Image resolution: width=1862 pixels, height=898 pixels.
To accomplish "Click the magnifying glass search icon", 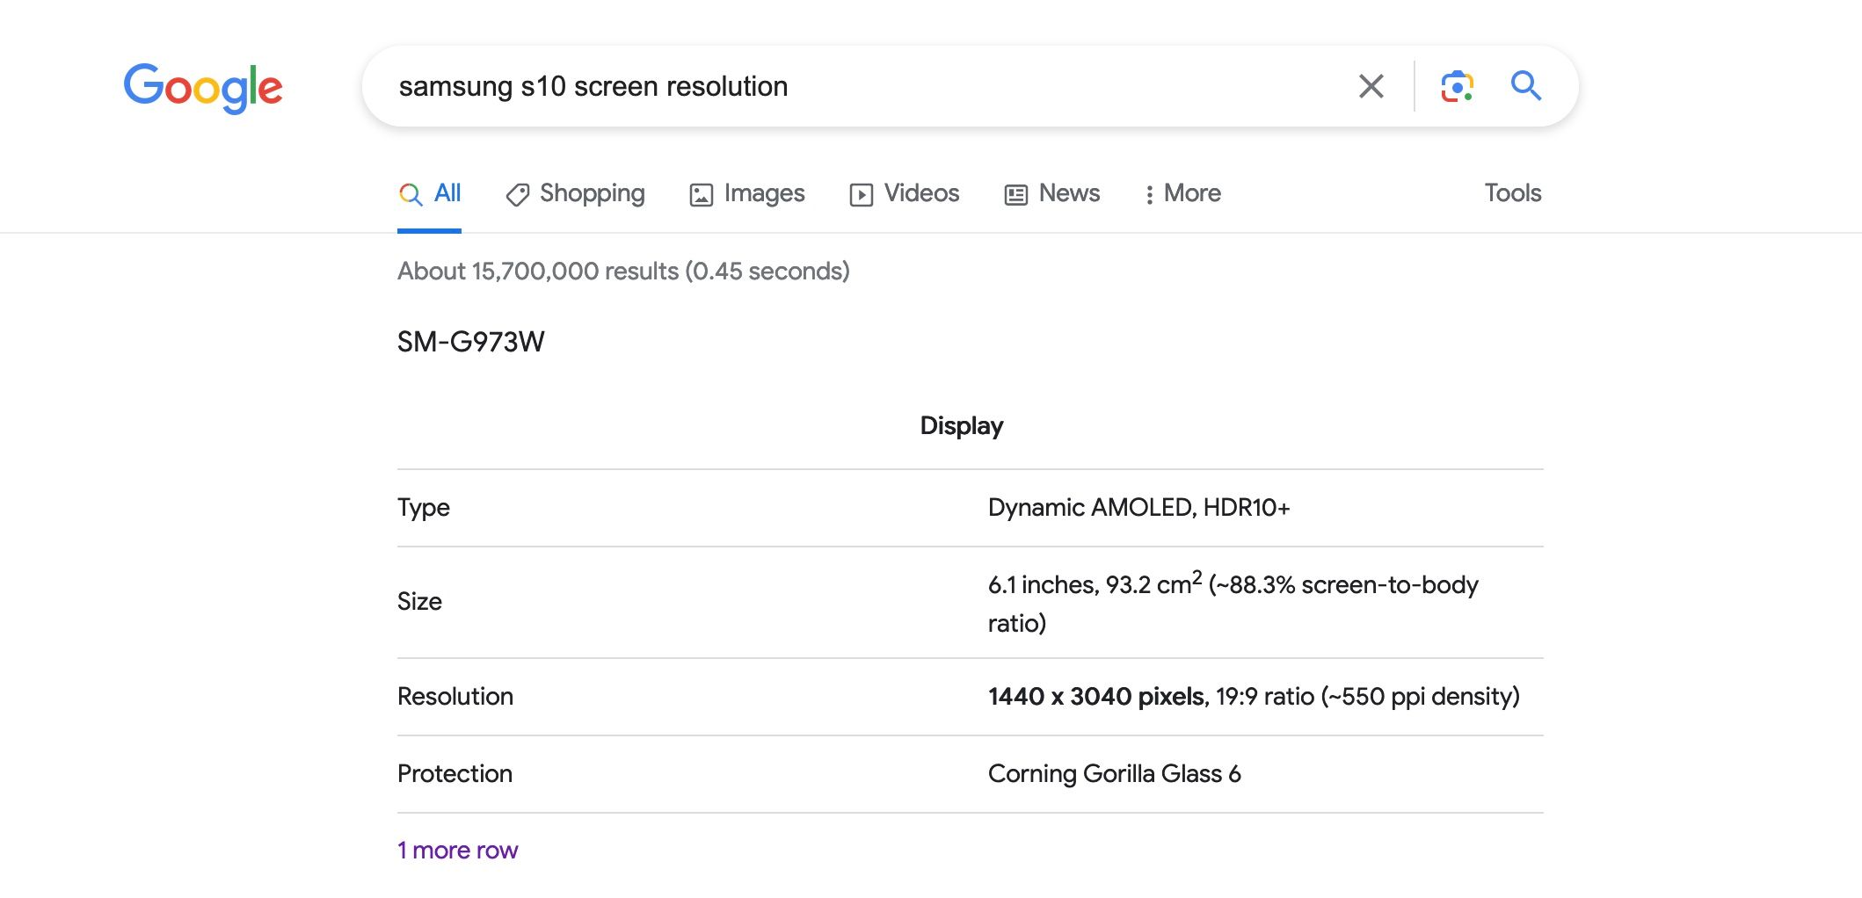I will pyautogui.click(x=1526, y=86).
